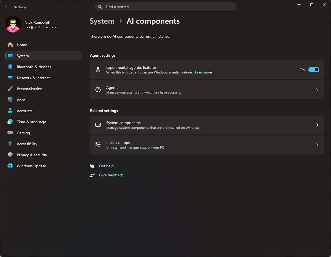Expand the System components chevron
The width and height of the screenshot is (331, 257).
click(317, 125)
